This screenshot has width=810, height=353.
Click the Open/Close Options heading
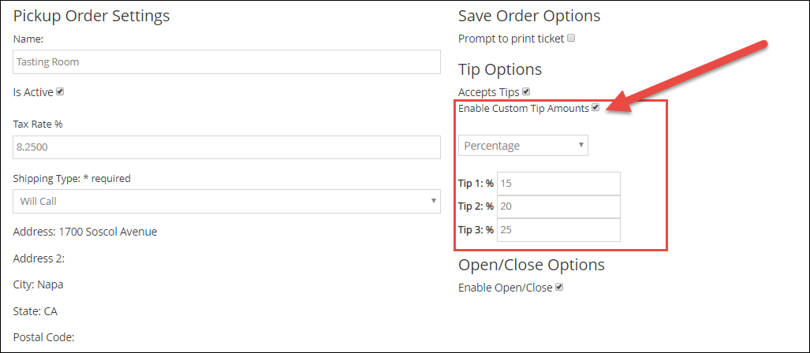click(x=532, y=265)
